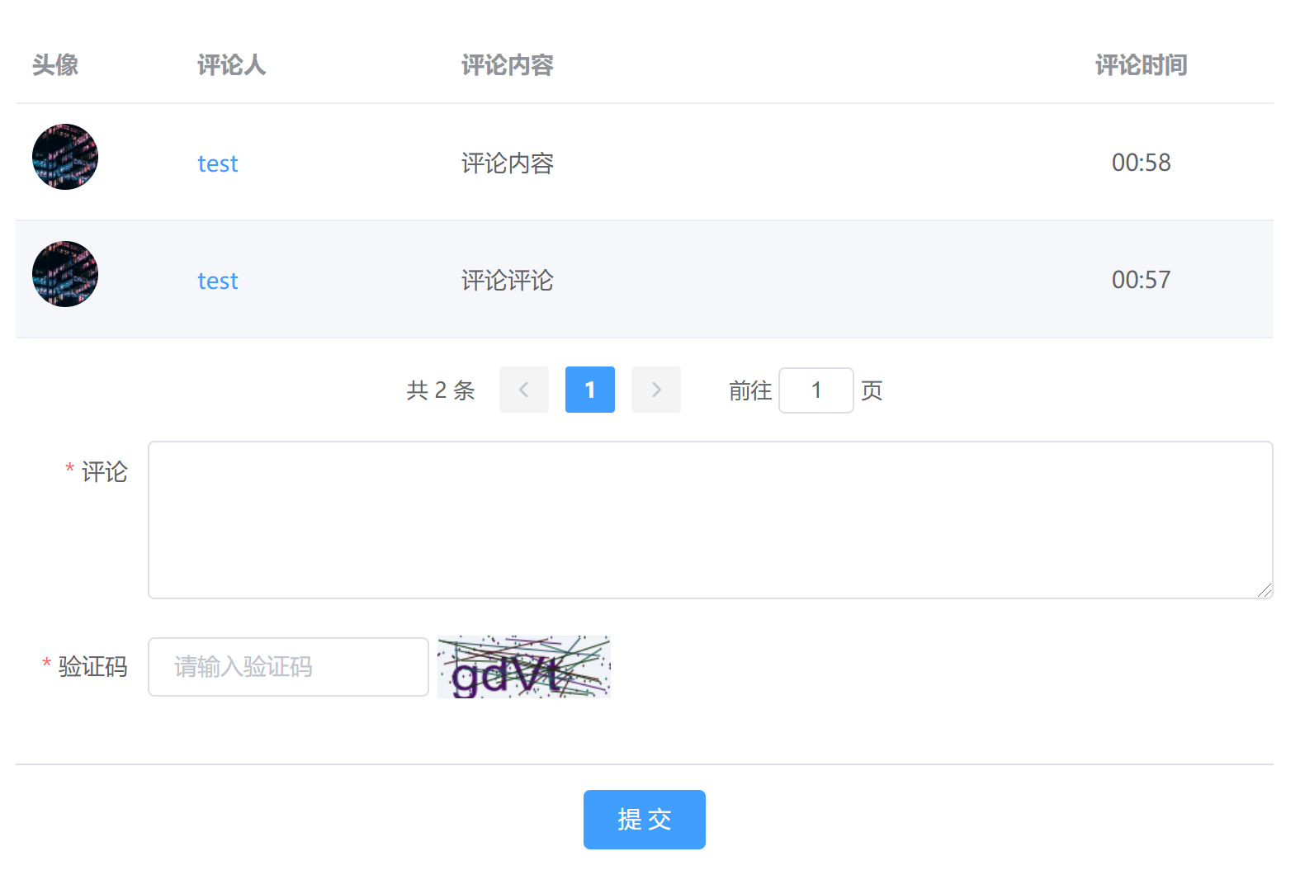Go to previous page with left arrow
The image size is (1300, 870).
523,390
